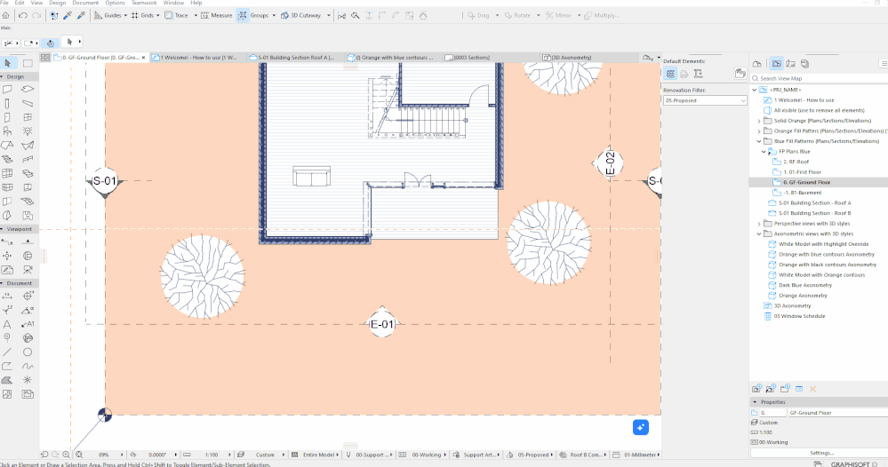Select the Arrow selection tool

(8, 63)
